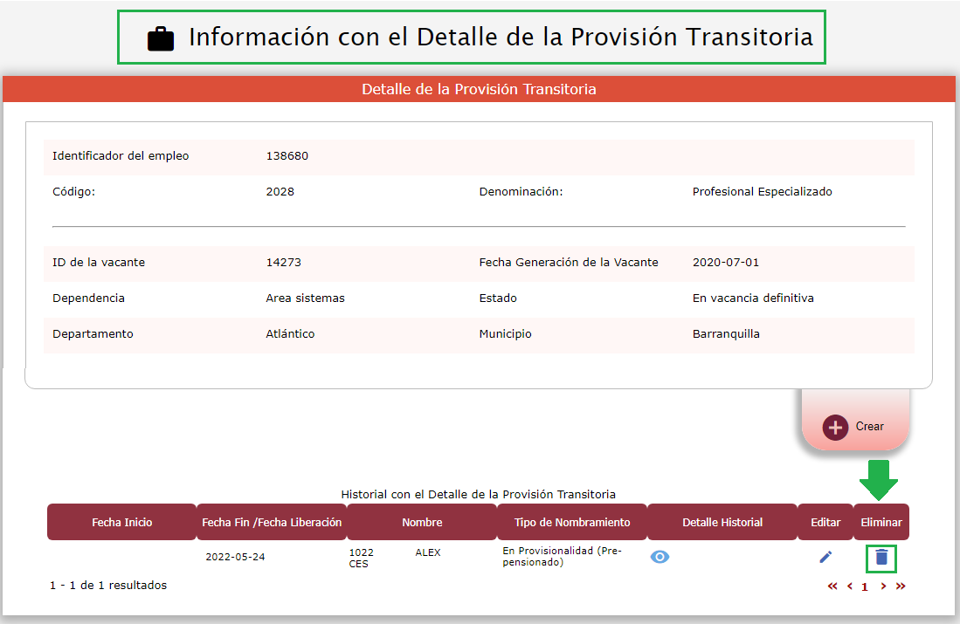The height and width of the screenshot is (624, 960).
Task: Go to next page with single-right arrow
Action: (883, 586)
